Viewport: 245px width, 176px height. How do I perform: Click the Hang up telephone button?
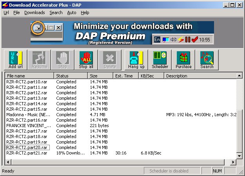pyautogui.click(x=136, y=60)
